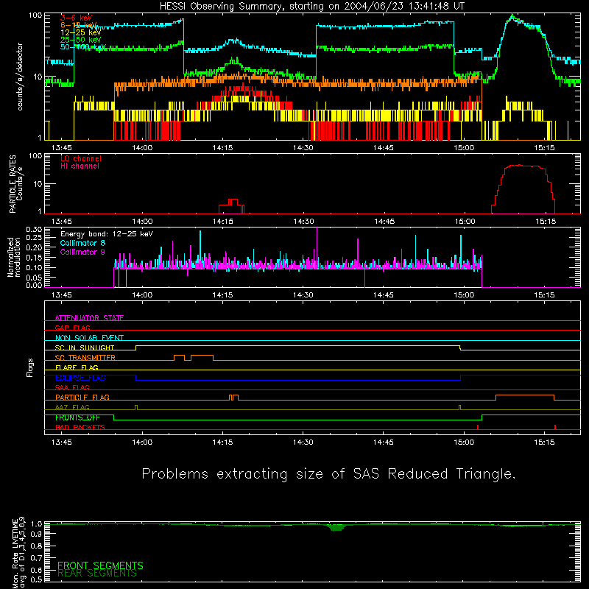This screenshot has width=589, height=589.
Task: Click the counts/s/detector axis label
Action: [x=20, y=77]
